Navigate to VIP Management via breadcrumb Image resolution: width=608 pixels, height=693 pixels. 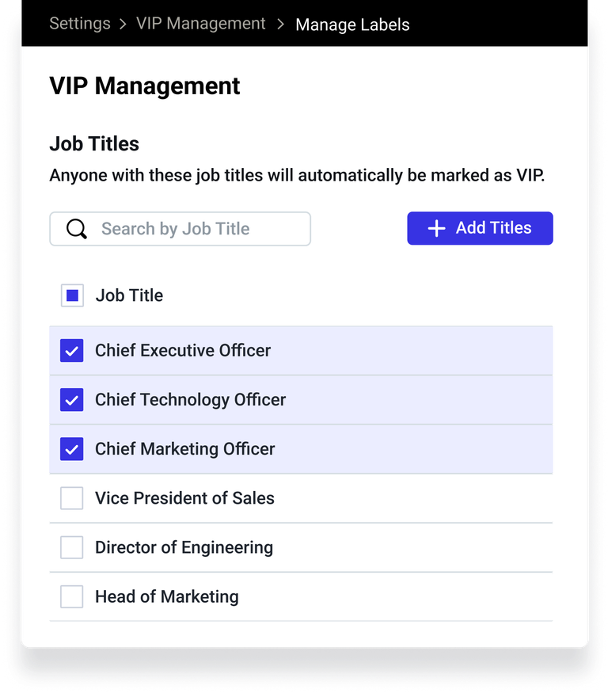point(200,24)
